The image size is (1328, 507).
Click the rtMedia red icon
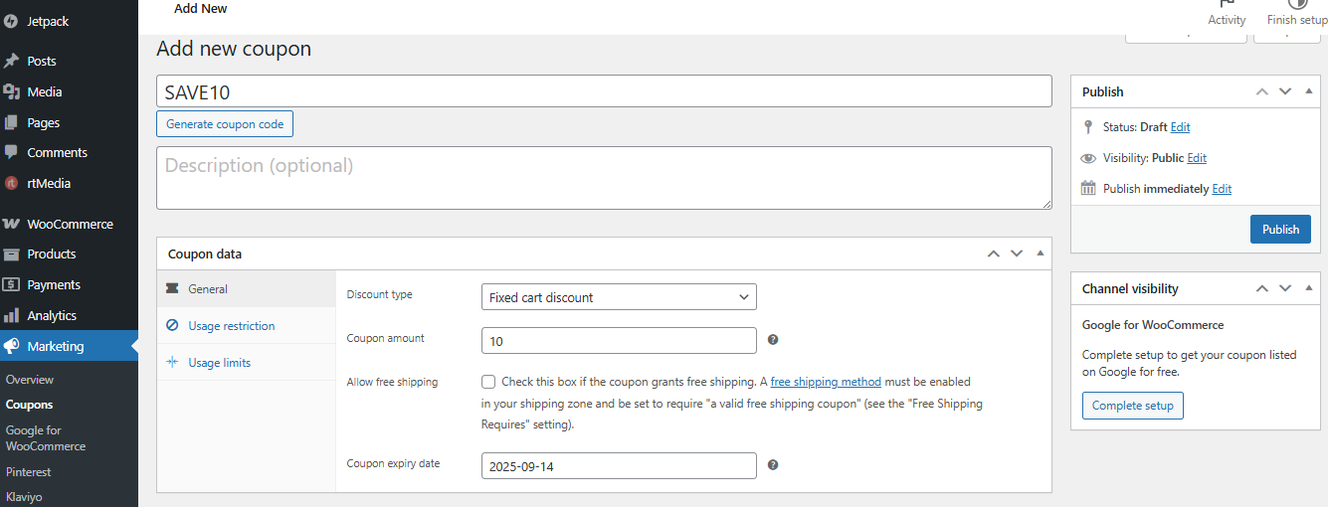coord(11,183)
